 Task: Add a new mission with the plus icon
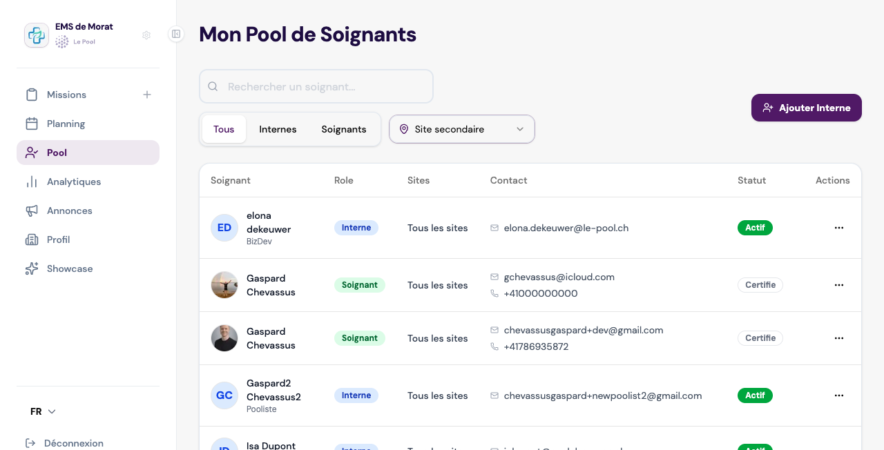147,95
